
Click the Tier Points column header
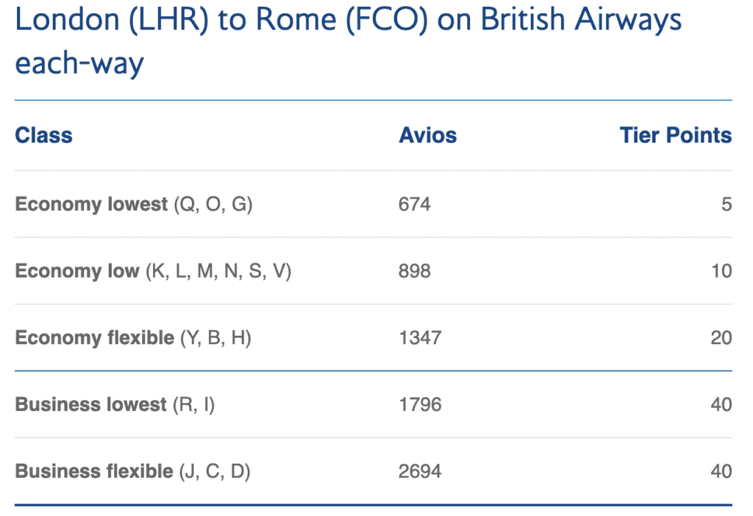(x=675, y=136)
